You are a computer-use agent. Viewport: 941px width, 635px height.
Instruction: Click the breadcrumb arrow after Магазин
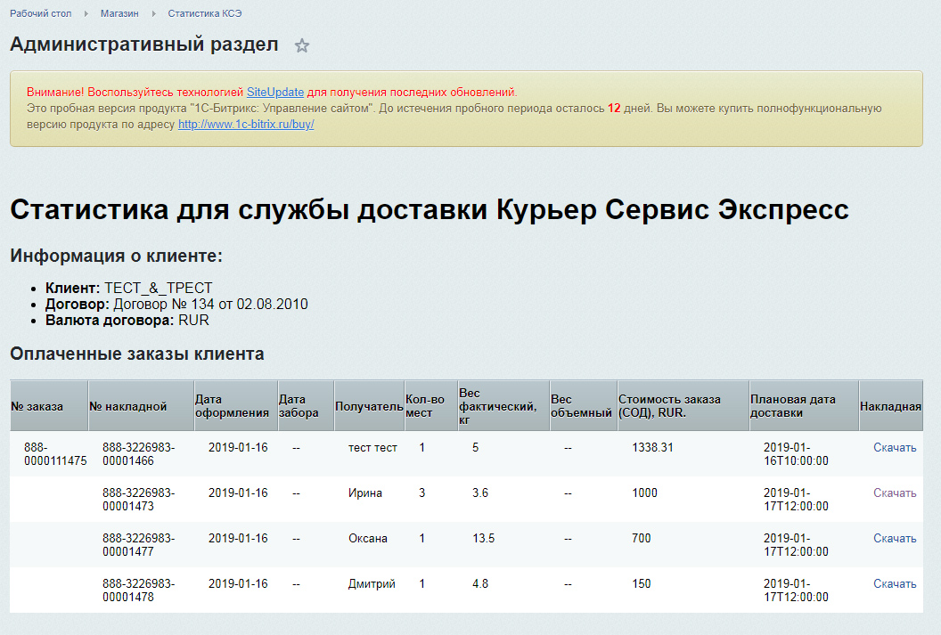[x=153, y=13]
